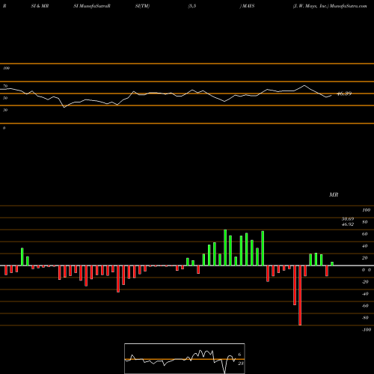Click the label 23 in mini chart
The width and height of the screenshot is (374, 374).
click(240, 364)
